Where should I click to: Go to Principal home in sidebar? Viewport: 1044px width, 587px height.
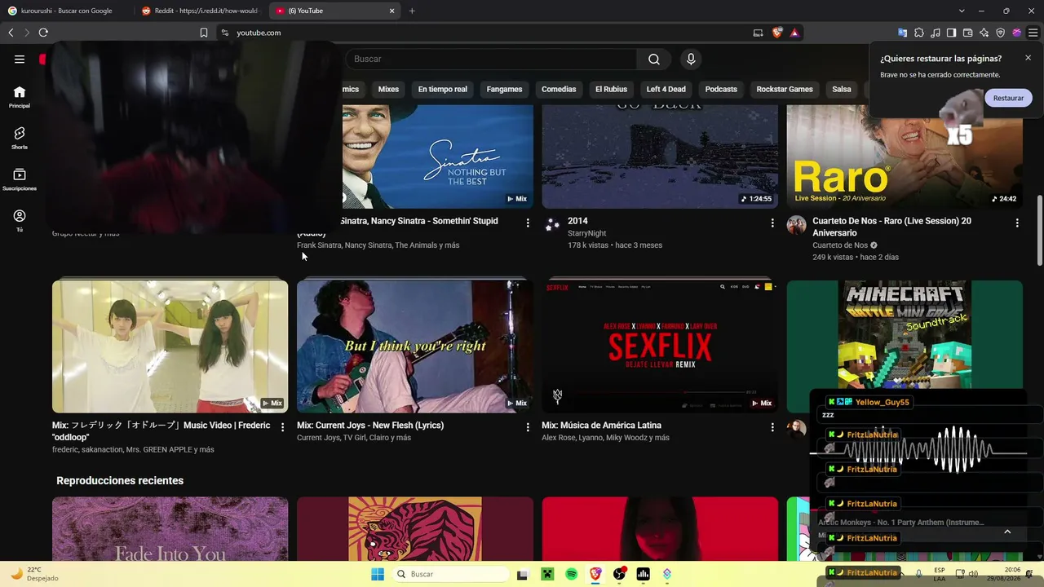20,97
